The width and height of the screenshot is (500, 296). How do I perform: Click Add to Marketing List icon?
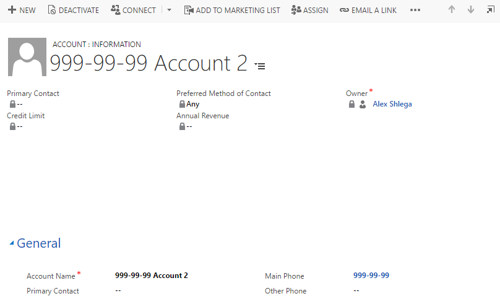click(x=189, y=10)
